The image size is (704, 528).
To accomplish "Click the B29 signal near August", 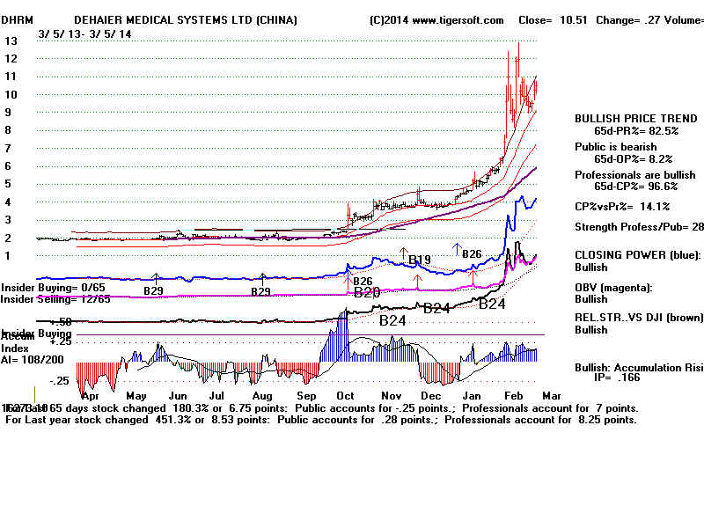I will coord(260,291).
